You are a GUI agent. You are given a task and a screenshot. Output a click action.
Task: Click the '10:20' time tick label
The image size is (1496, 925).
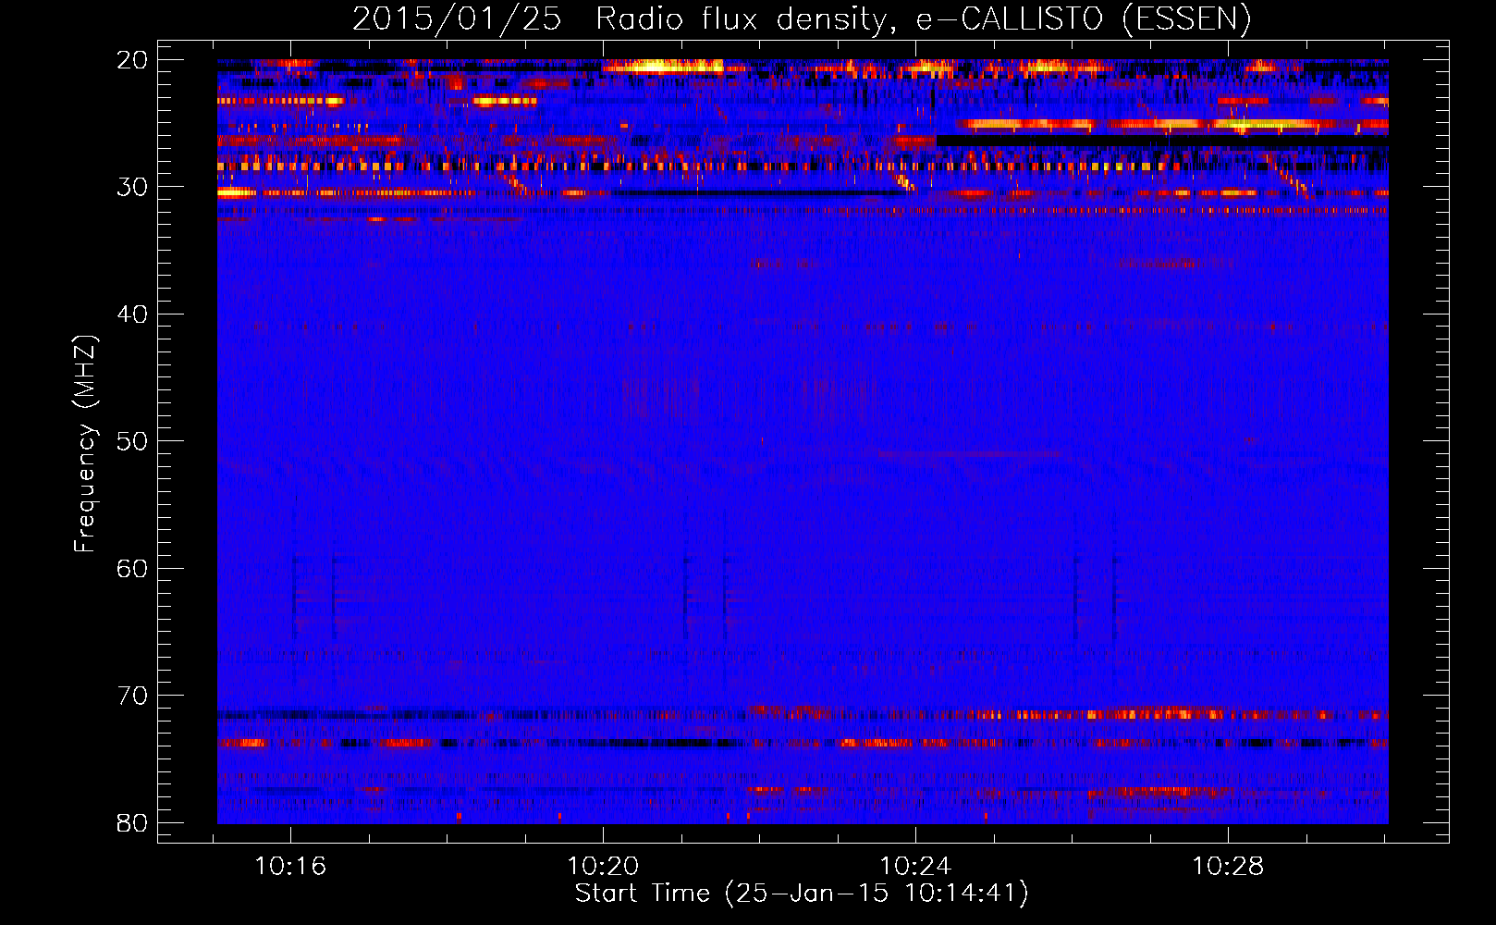[x=603, y=867]
